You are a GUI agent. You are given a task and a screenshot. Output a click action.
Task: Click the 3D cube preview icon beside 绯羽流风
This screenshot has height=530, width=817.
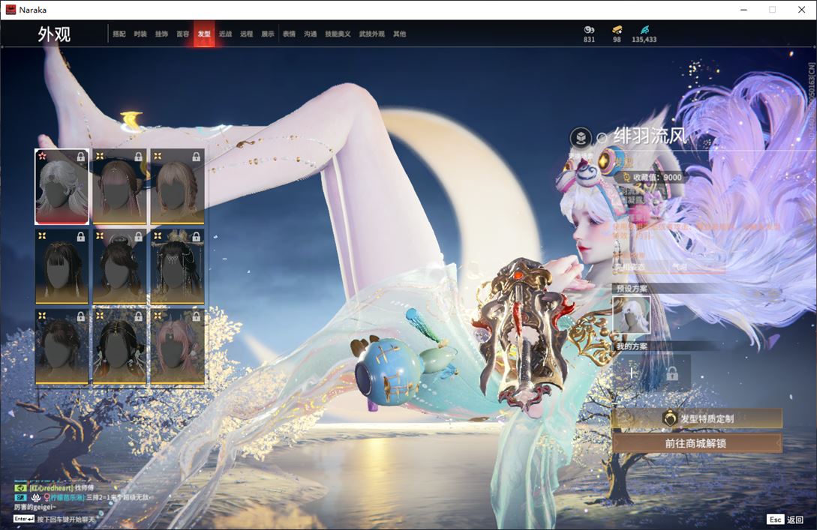point(580,138)
